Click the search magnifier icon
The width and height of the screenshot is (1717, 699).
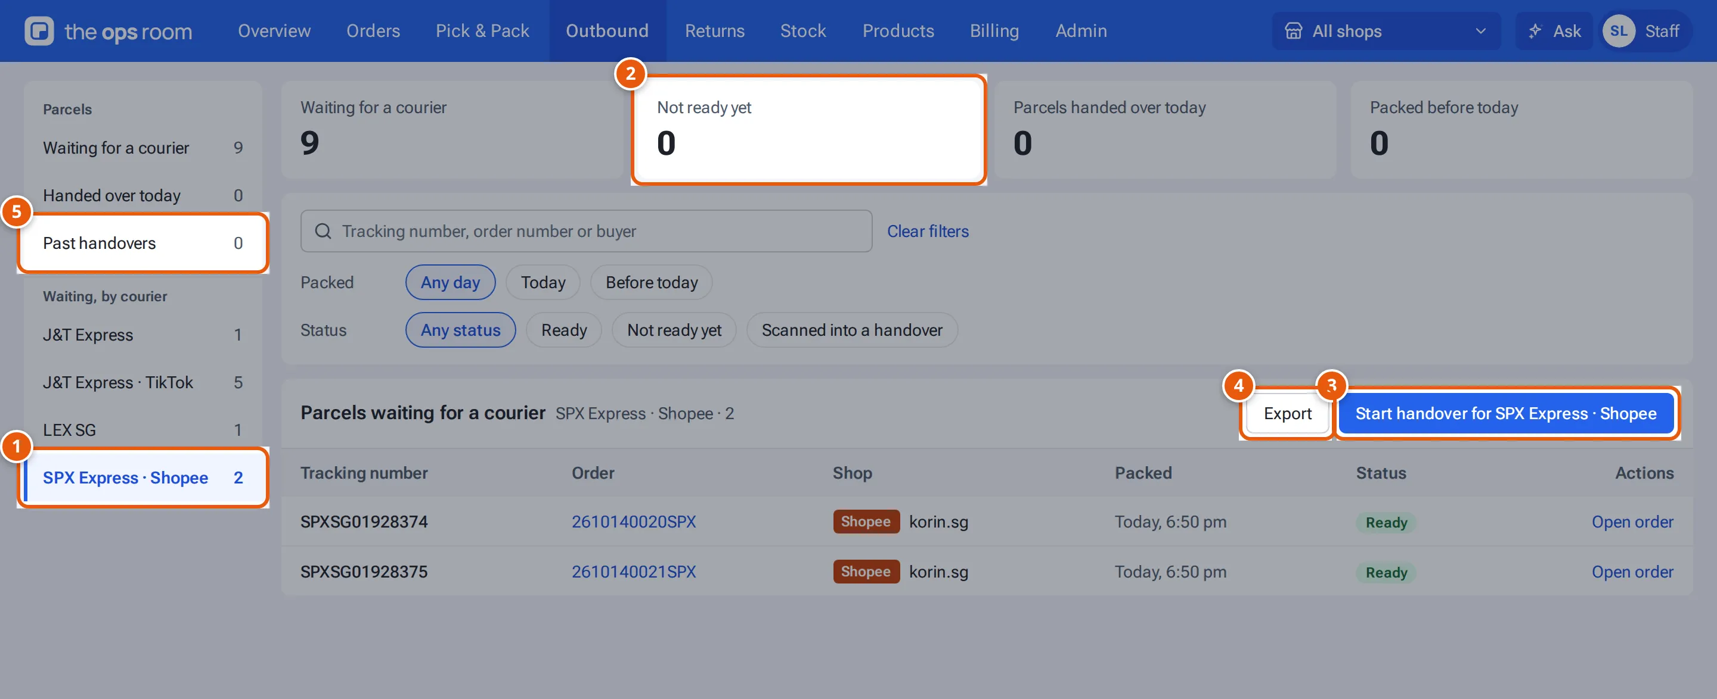tap(323, 231)
